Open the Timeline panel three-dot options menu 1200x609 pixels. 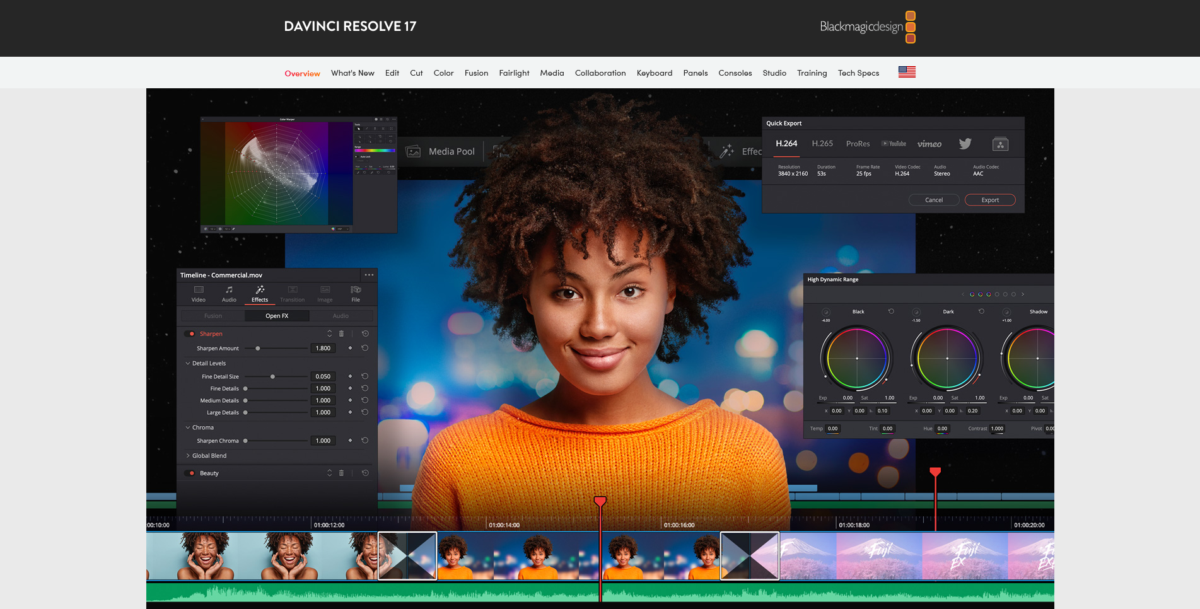[x=369, y=275]
